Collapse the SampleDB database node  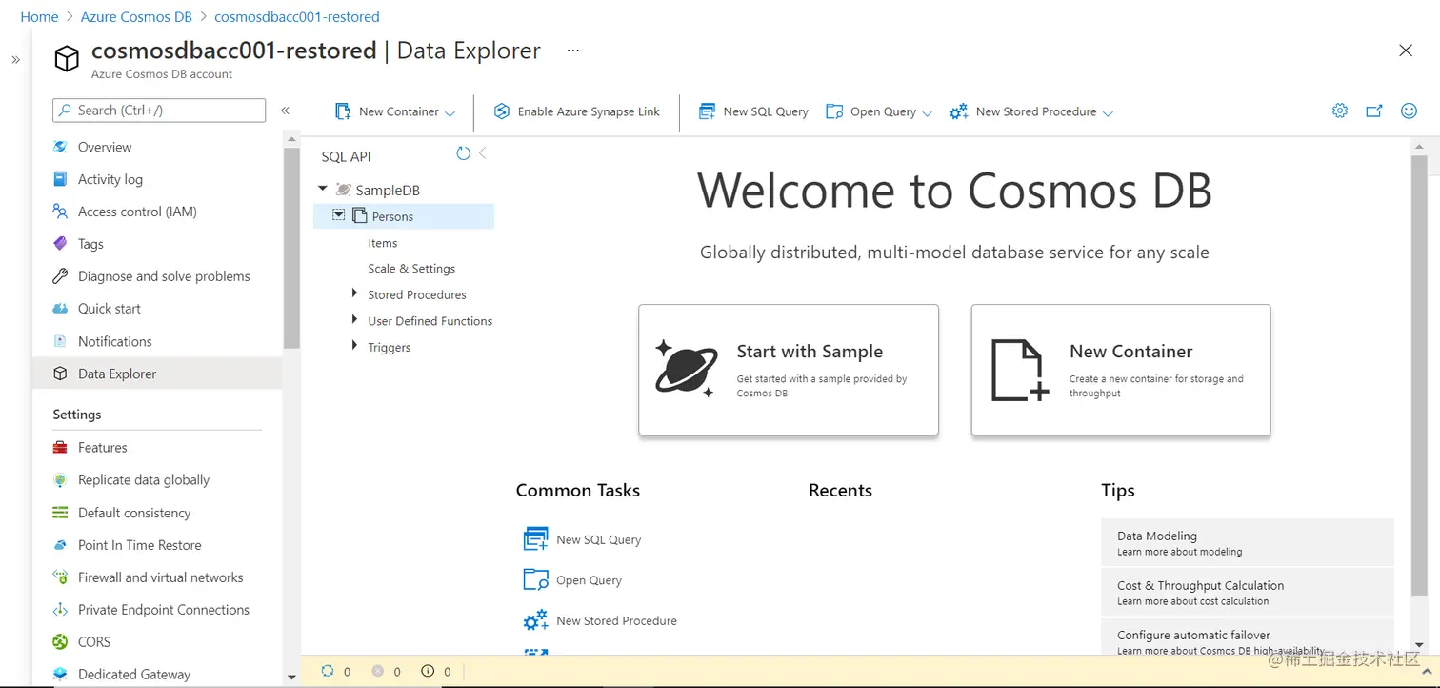pos(323,190)
